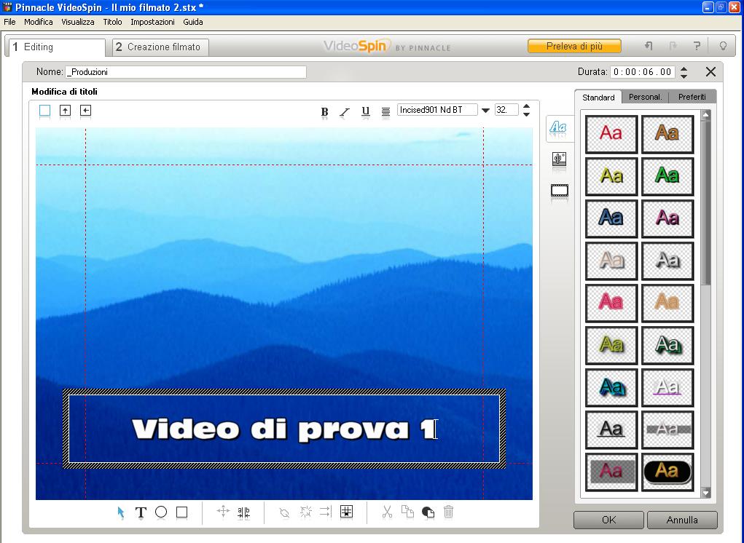Viewport: 744px width, 543px height.
Task: Toggle italic text formatting
Action: 345,112
